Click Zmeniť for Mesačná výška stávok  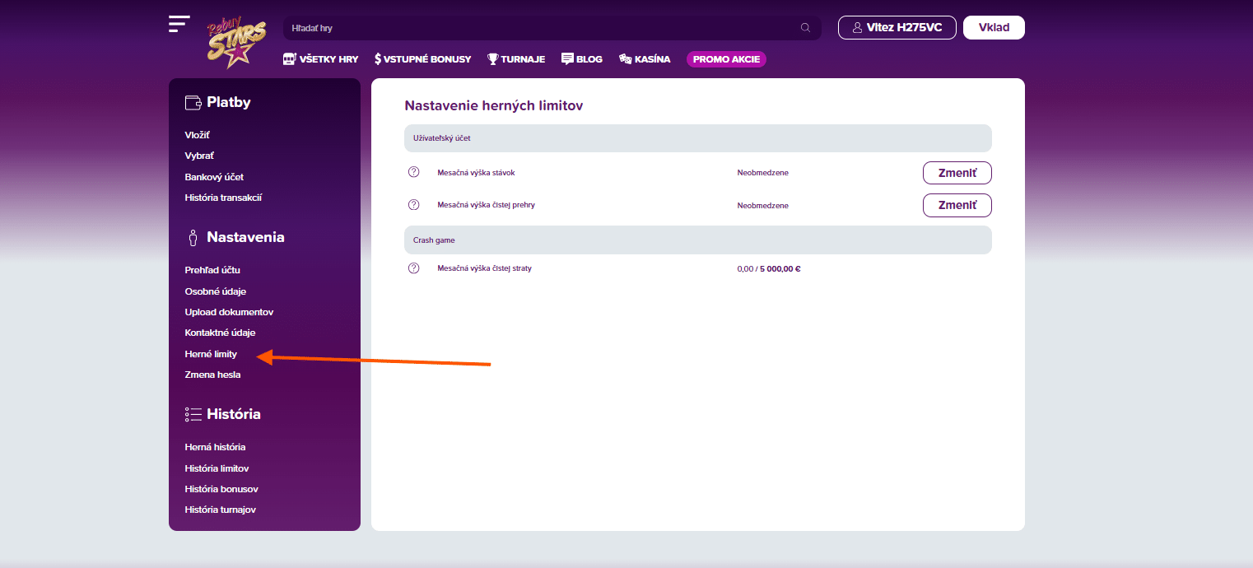957,173
